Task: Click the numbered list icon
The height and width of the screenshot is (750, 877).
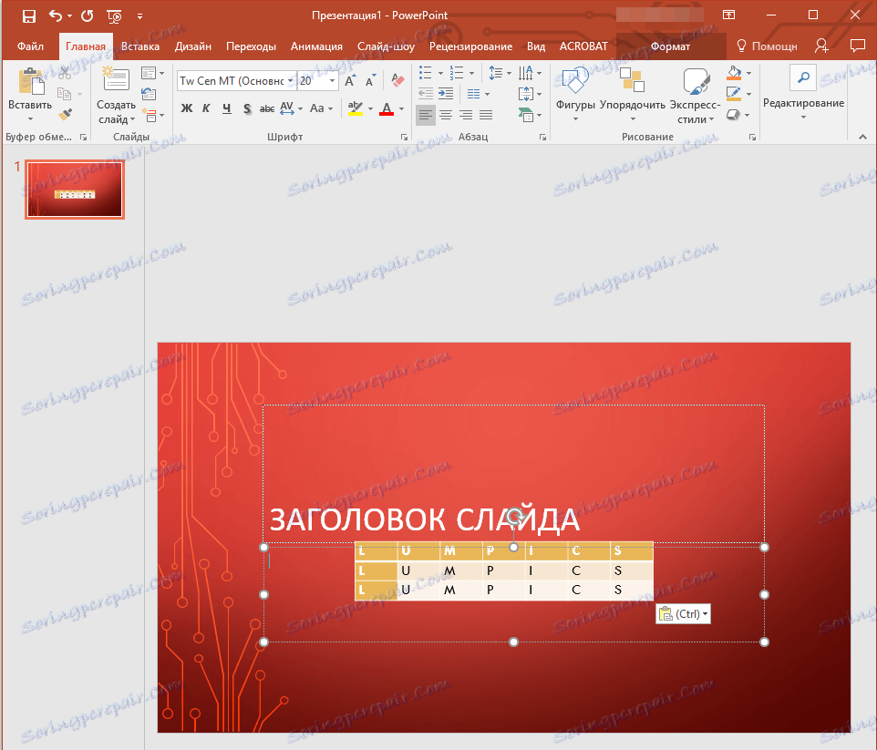Action: (x=457, y=73)
